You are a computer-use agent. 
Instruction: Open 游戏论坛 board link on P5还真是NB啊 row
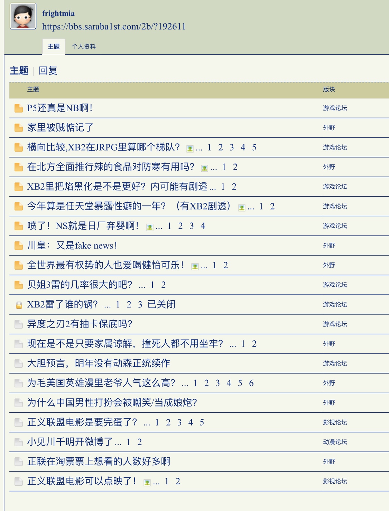335,108
